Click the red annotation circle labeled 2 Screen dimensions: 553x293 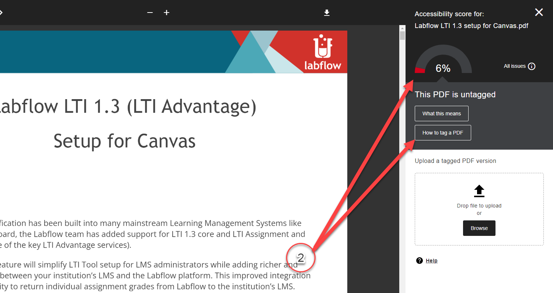click(301, 258)
